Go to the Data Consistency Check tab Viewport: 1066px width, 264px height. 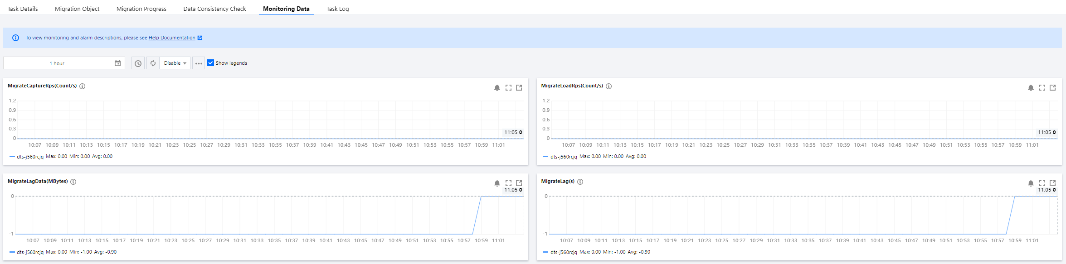tap(214, 9)
